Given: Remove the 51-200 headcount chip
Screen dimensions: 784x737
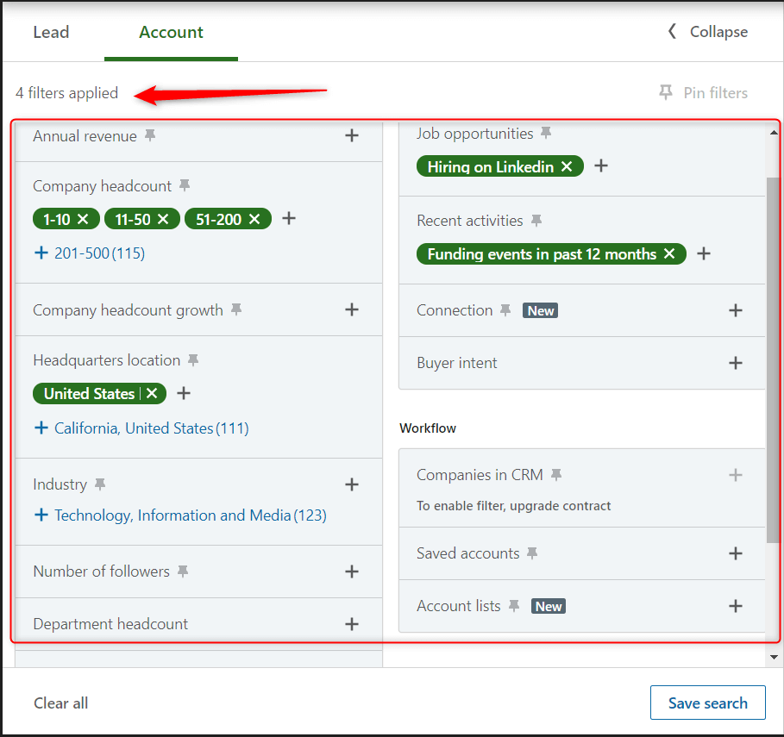Looking at the screenshot, I should 254,219.
